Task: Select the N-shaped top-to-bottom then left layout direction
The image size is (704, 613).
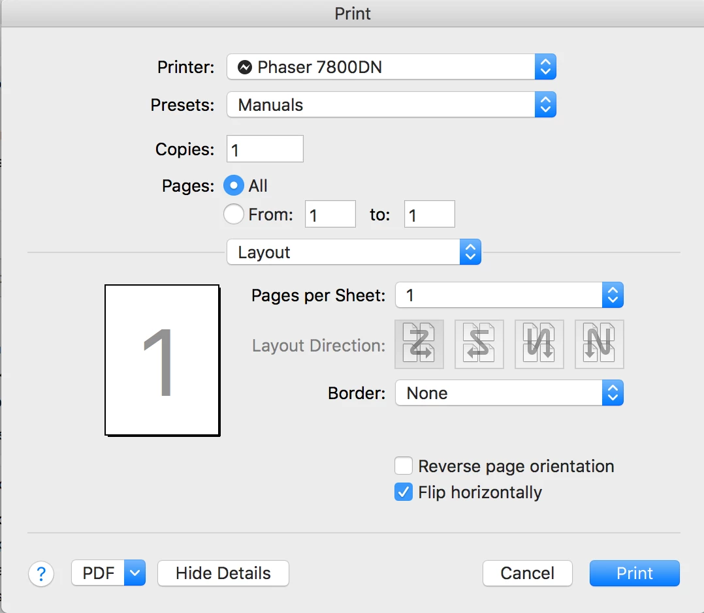Action: [x=600, y=344]
